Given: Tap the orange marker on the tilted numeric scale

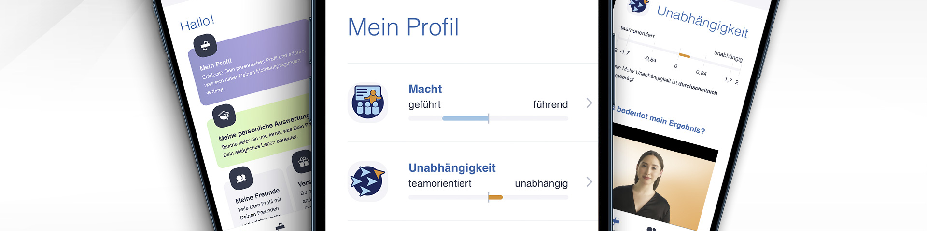Looking at the screenshot, I should (x=685, y=56).
